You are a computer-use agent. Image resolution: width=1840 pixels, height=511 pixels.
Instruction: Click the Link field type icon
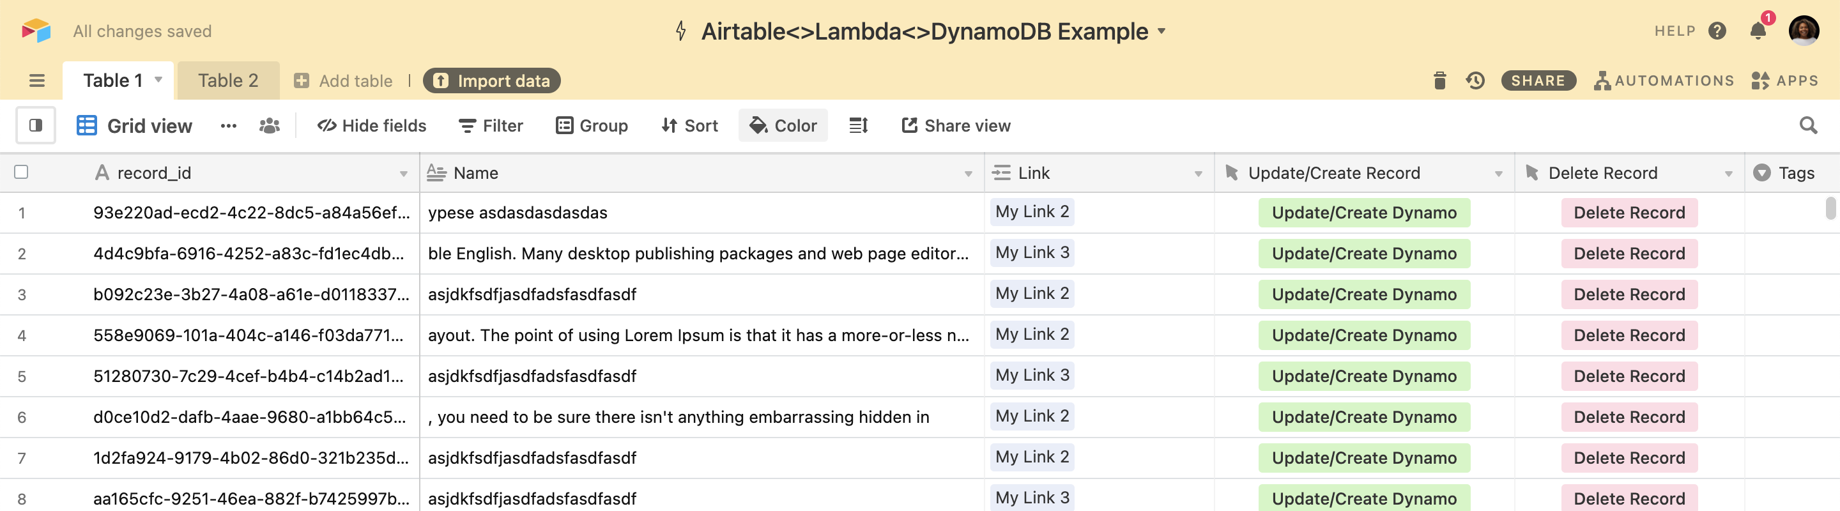[x=1001, y=172]
